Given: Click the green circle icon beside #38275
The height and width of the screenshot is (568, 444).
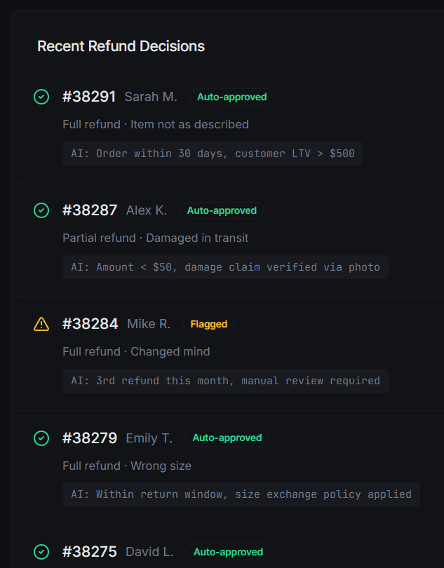Looking at the screenshot, I should coord(41,552).
